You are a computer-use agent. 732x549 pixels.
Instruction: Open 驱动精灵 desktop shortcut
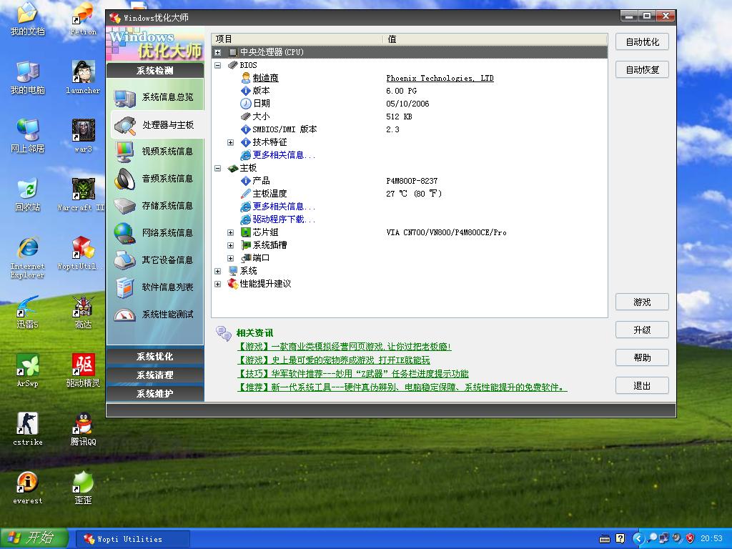83,371
